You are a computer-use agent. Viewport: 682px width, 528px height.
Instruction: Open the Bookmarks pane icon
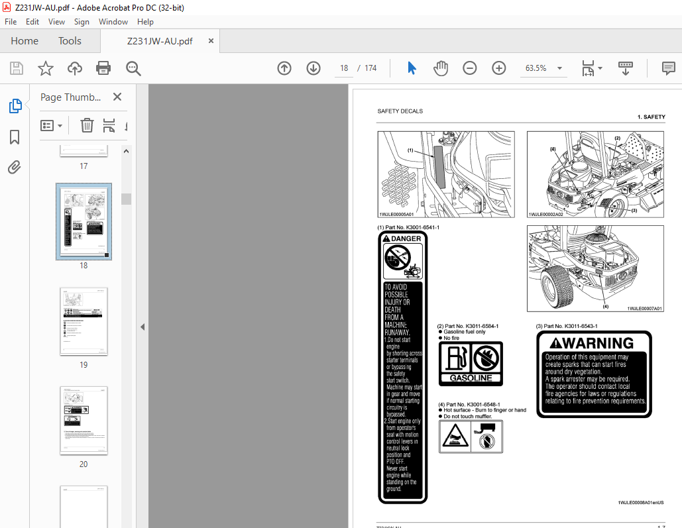(15, 136)
